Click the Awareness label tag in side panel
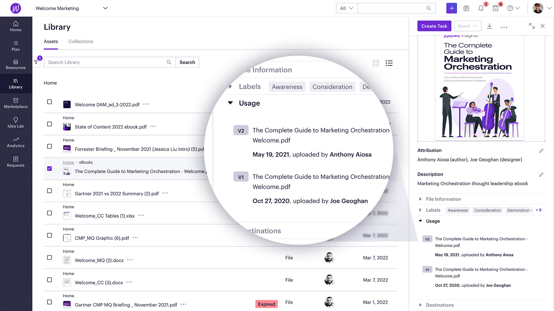The width and height of the screenshot is (554, 311). coord(458,210)
